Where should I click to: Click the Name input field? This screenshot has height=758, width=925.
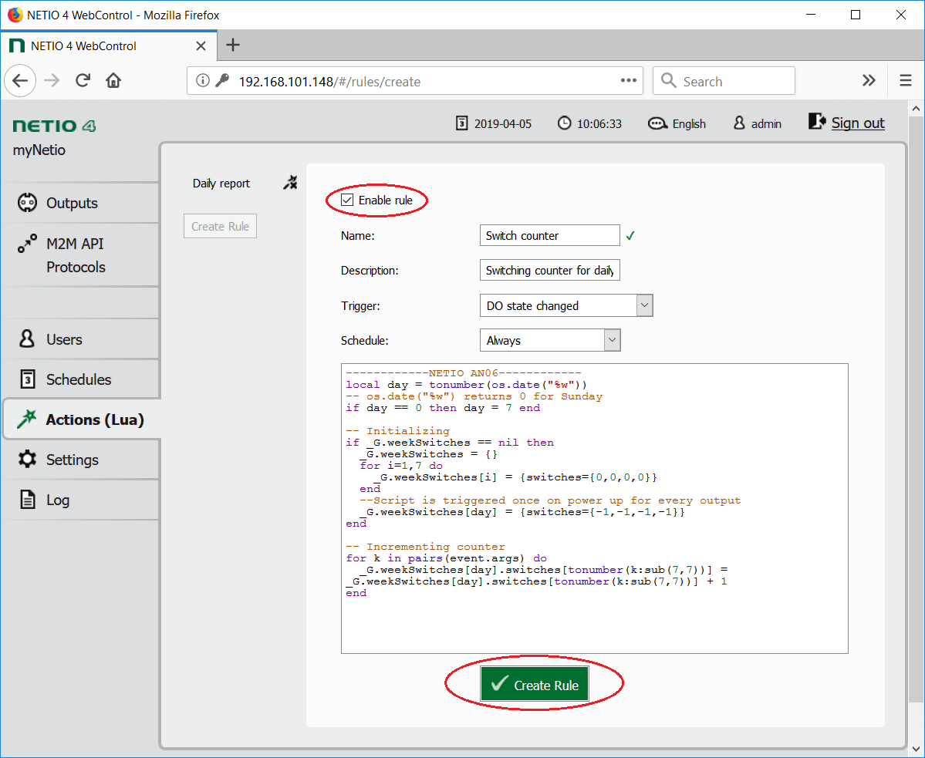(x=550, y=235)
